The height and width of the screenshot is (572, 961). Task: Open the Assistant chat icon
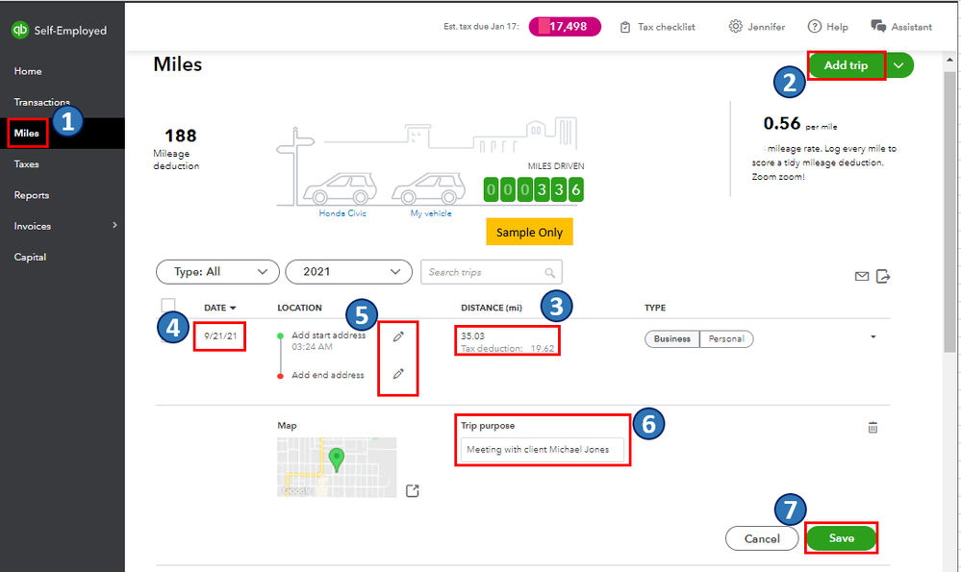[x=877, y=26]
